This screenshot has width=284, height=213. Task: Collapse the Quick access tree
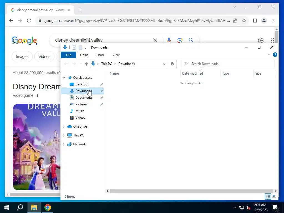[64, 78]
